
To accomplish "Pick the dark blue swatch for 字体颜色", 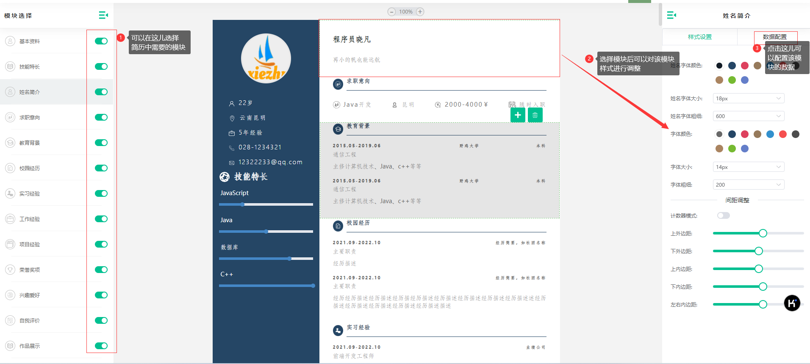I will tap(732, 134).
